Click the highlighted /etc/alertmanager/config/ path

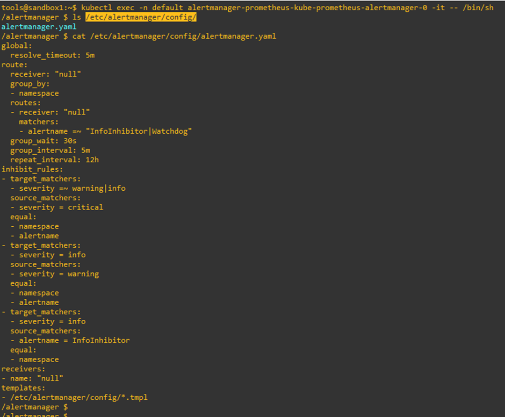click(x=141, y=17)
